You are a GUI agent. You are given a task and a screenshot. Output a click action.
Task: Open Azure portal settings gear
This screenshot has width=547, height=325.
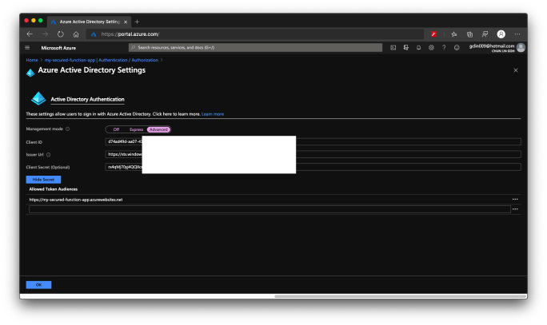[431, 48]
